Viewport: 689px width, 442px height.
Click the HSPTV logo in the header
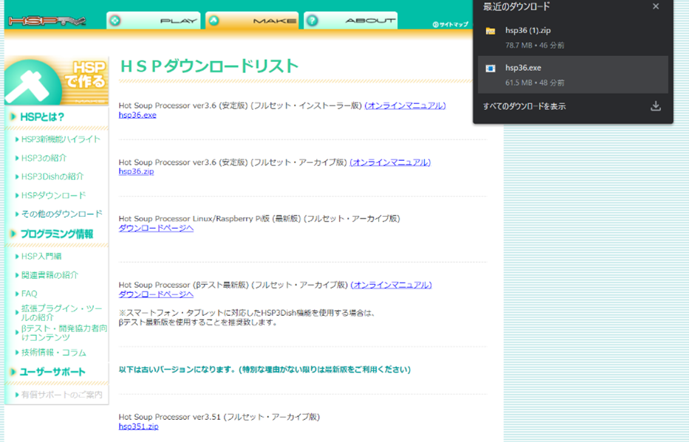[x=47, y=21]
